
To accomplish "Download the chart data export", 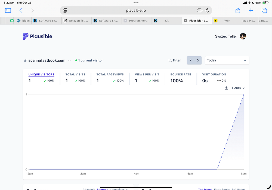I will click(226, 88).
